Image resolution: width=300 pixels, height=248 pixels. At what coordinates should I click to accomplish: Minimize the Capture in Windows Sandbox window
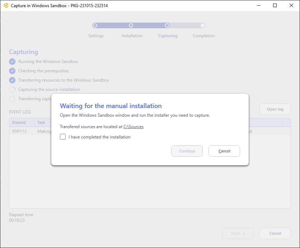(259, 5)
